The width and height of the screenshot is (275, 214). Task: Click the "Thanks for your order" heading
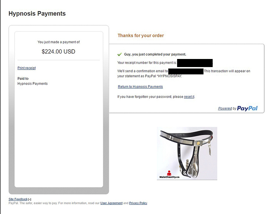[x=140, y=36]
